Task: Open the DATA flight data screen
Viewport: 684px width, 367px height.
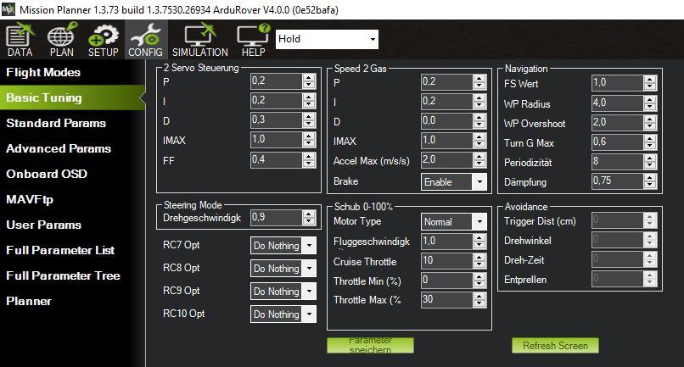Action: pos(20,40)
